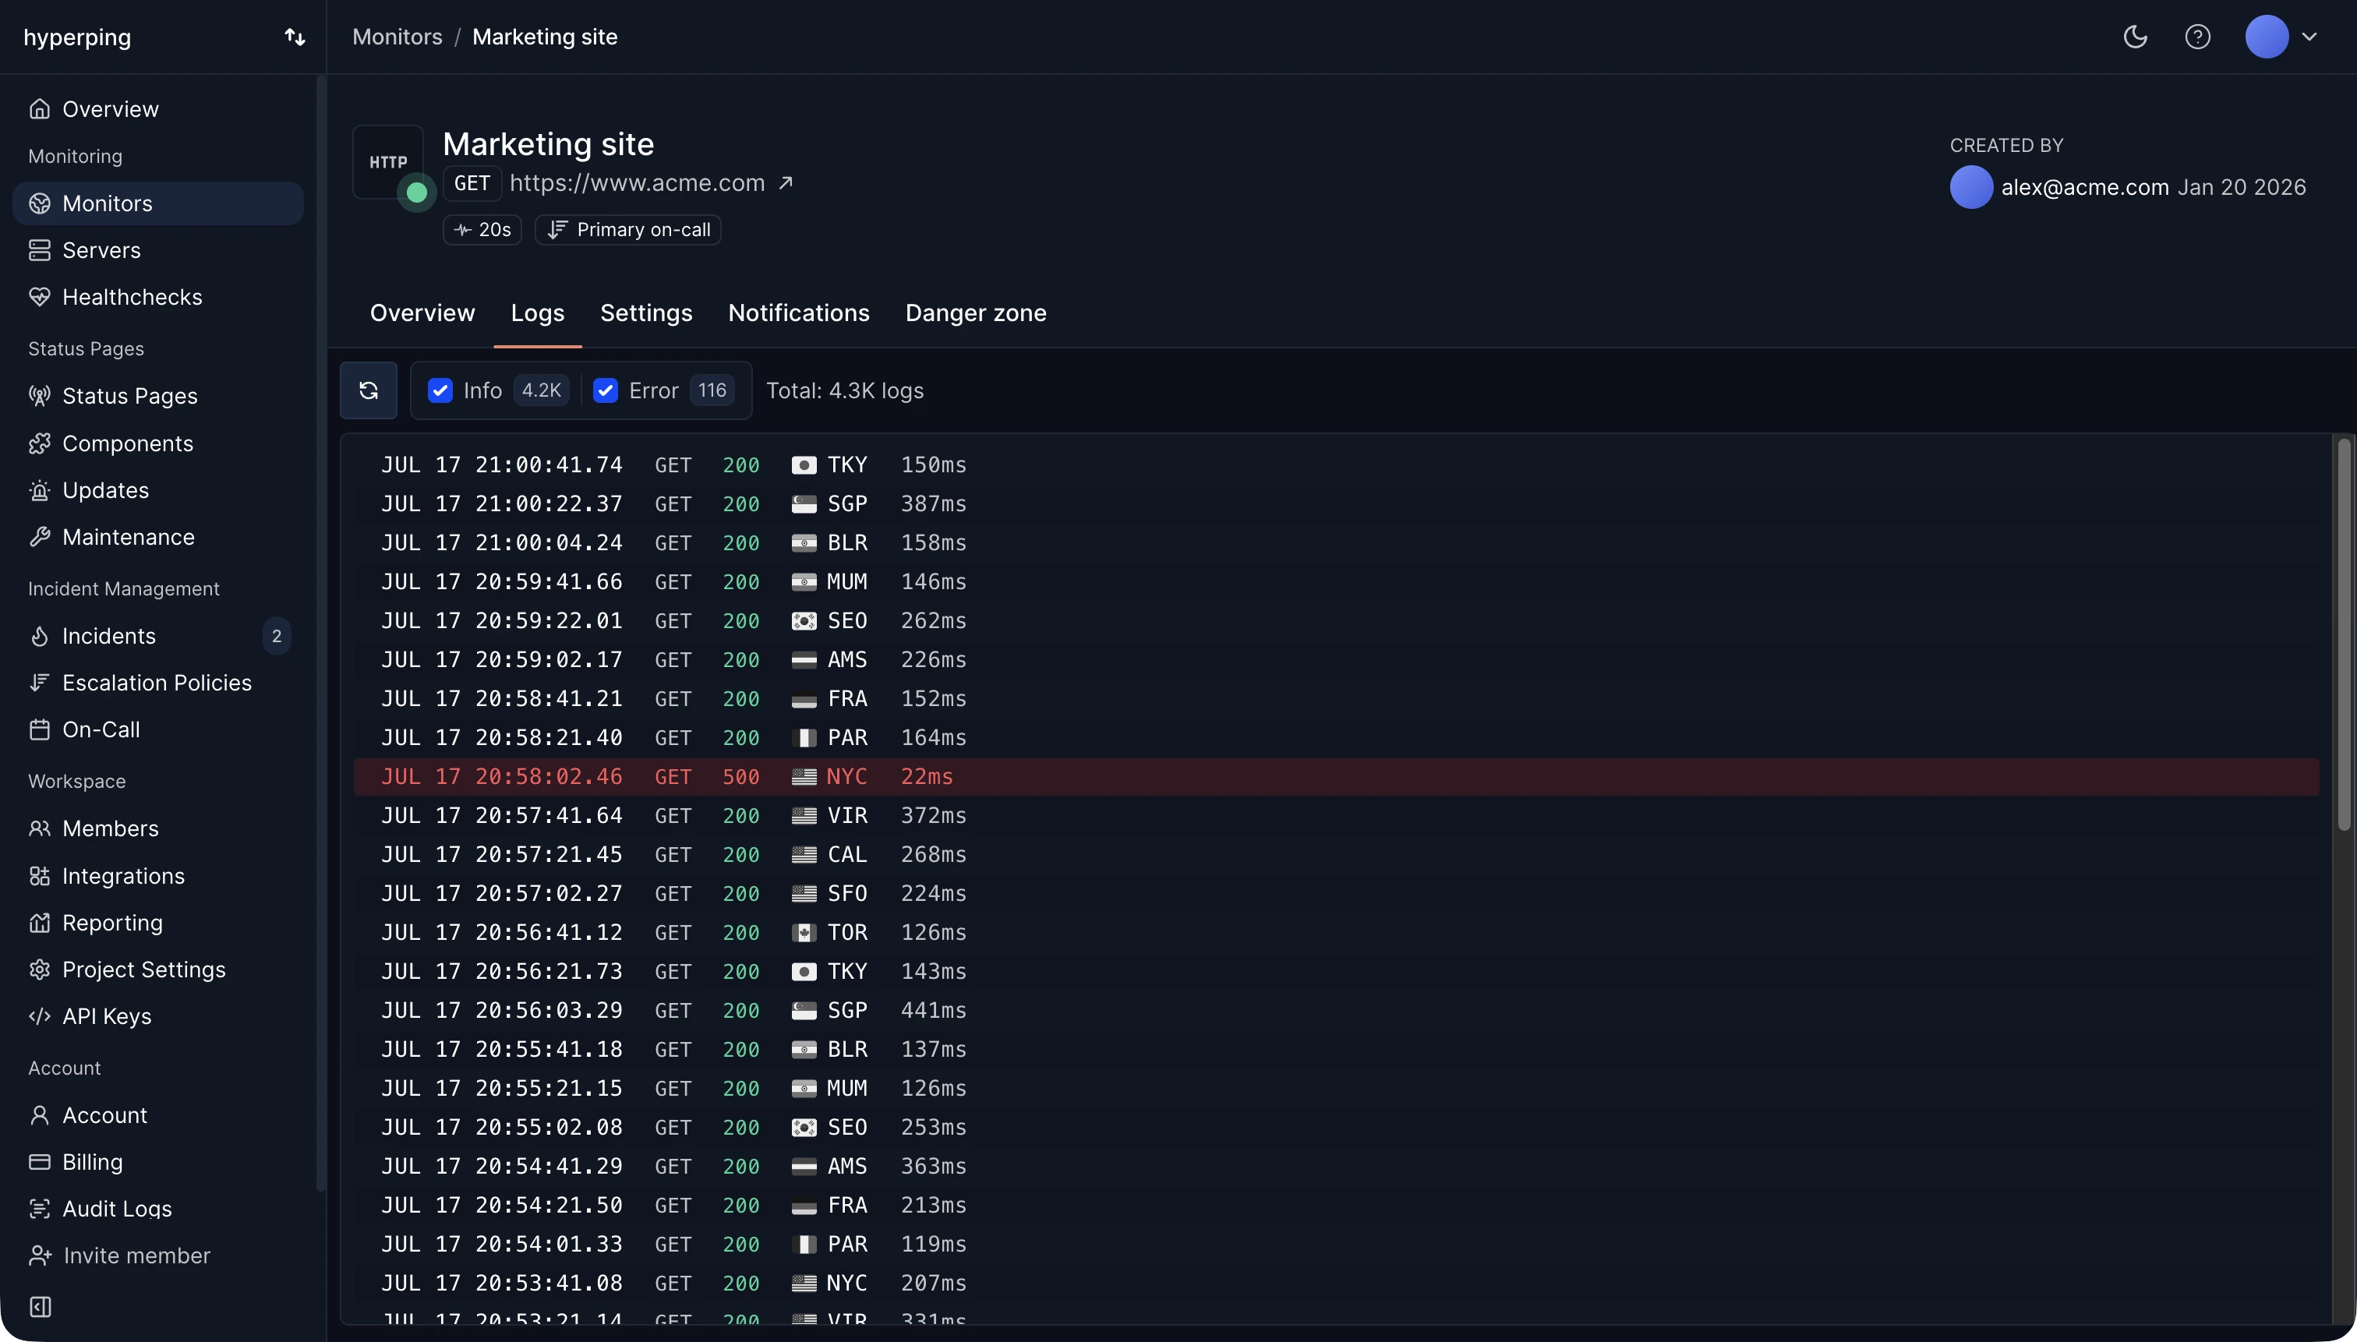Open the user avatar dropdown menu
The height and width of the screenshot is (1342, 2357).
coord(2281,37)
